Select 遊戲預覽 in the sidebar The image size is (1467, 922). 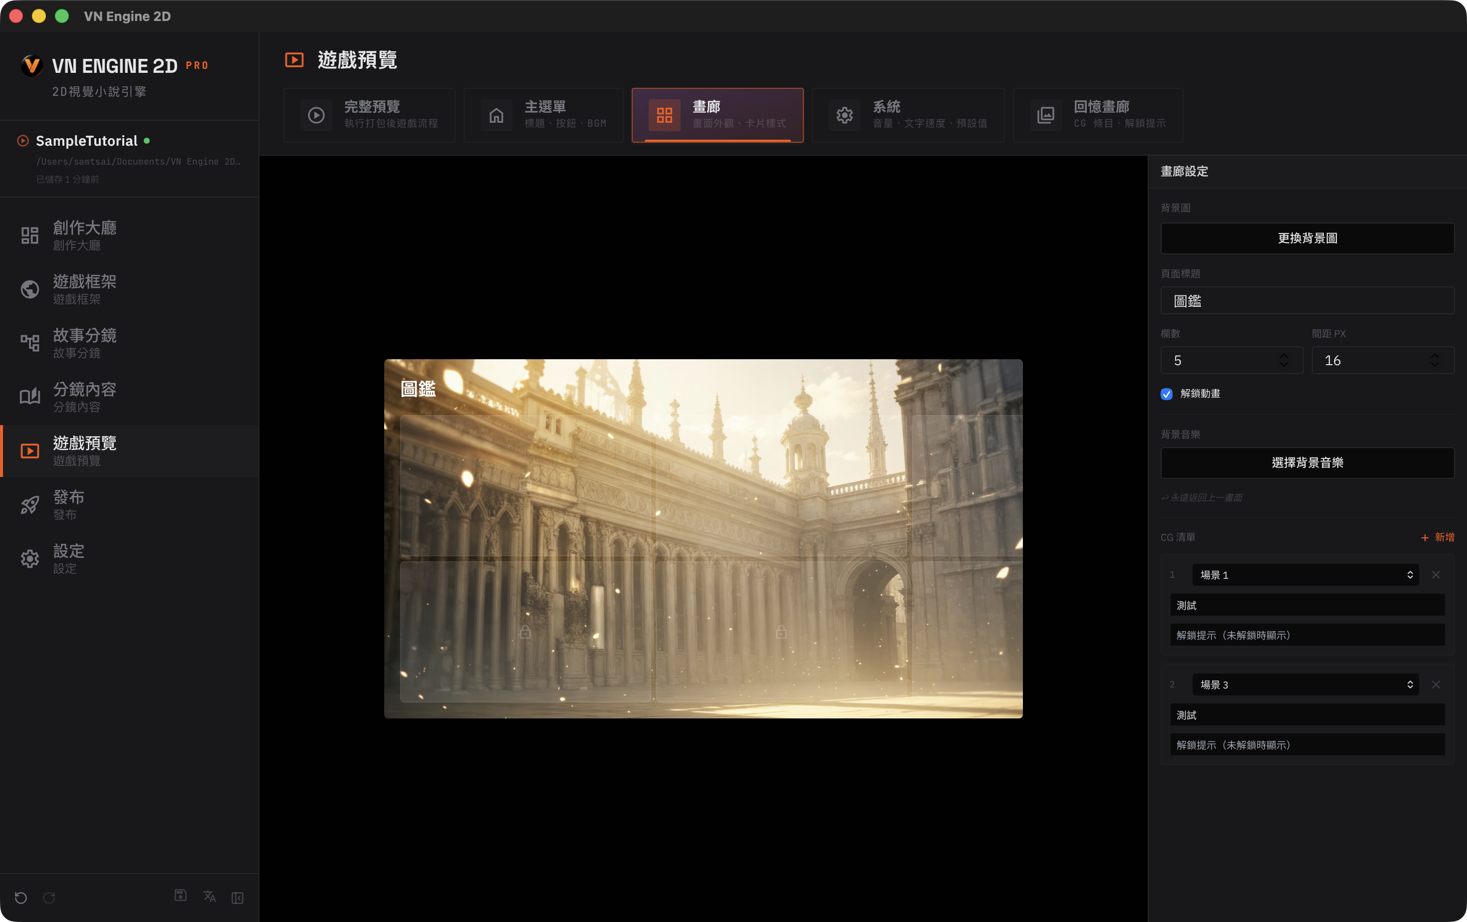tap(130, 451)
